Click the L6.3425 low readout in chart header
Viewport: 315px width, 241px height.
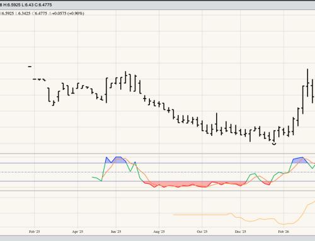pos(23,13)
